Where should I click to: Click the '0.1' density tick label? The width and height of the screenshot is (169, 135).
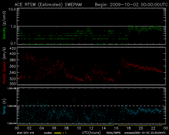[13, 43]
